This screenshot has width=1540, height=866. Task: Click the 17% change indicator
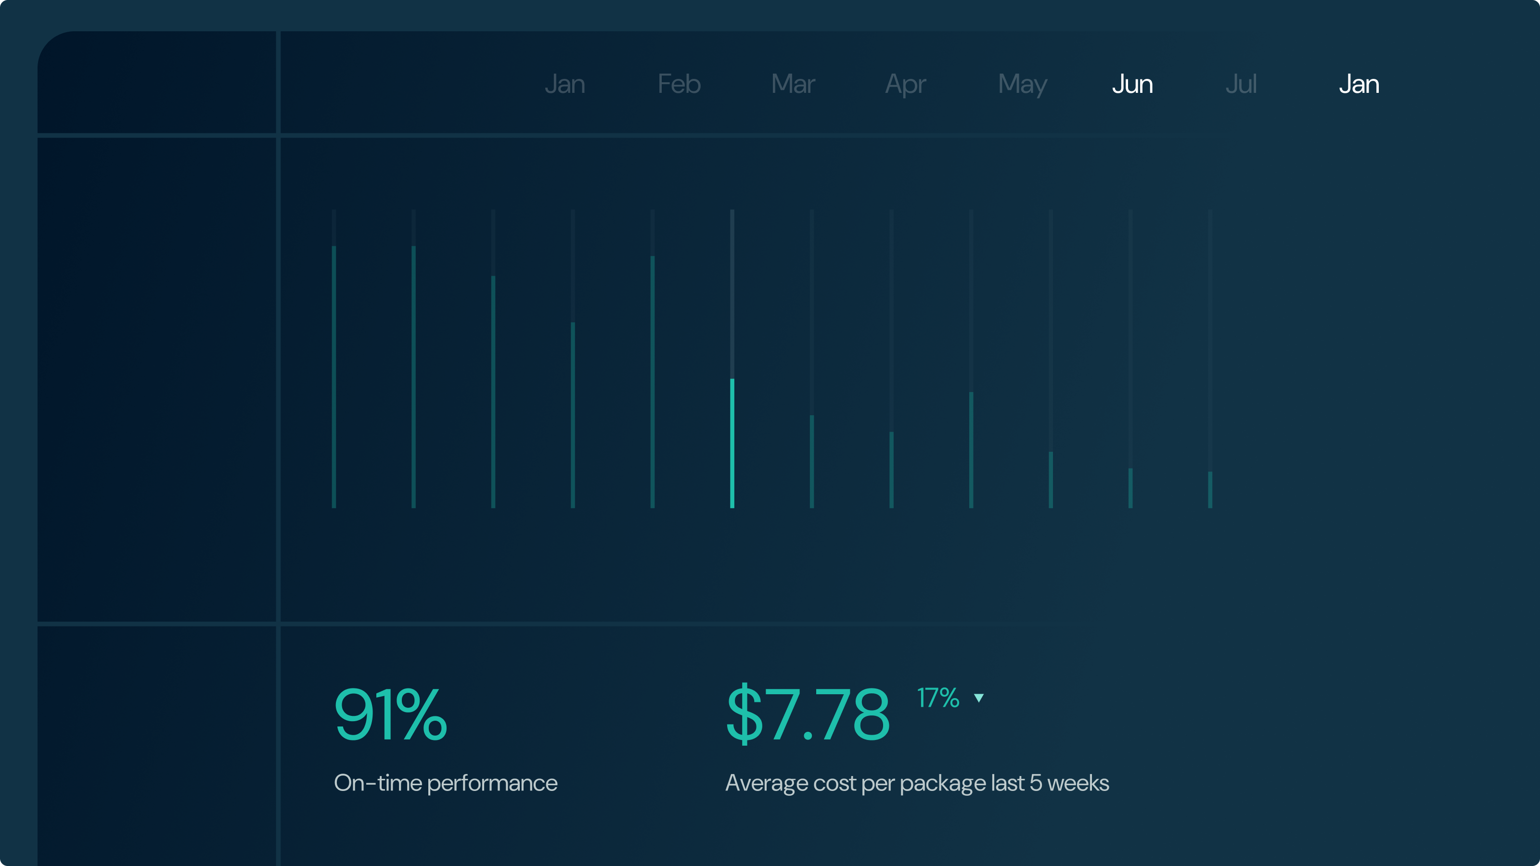click(938, 698)
